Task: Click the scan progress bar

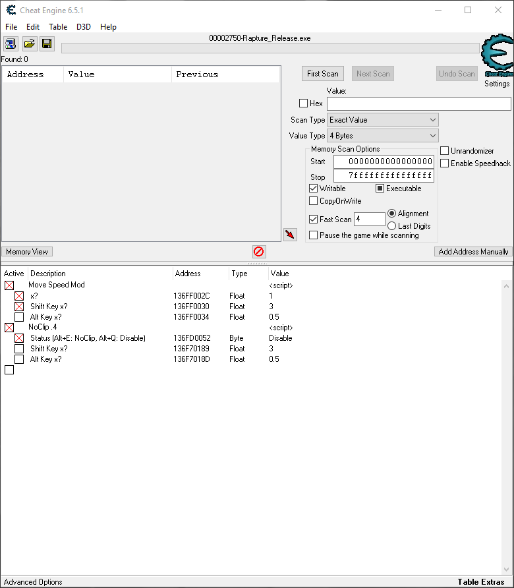Action: 270,48
